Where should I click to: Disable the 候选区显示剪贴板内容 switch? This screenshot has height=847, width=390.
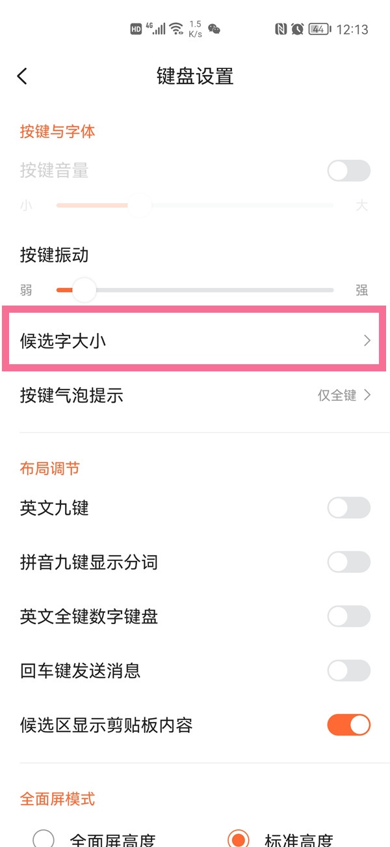point(348,725)
